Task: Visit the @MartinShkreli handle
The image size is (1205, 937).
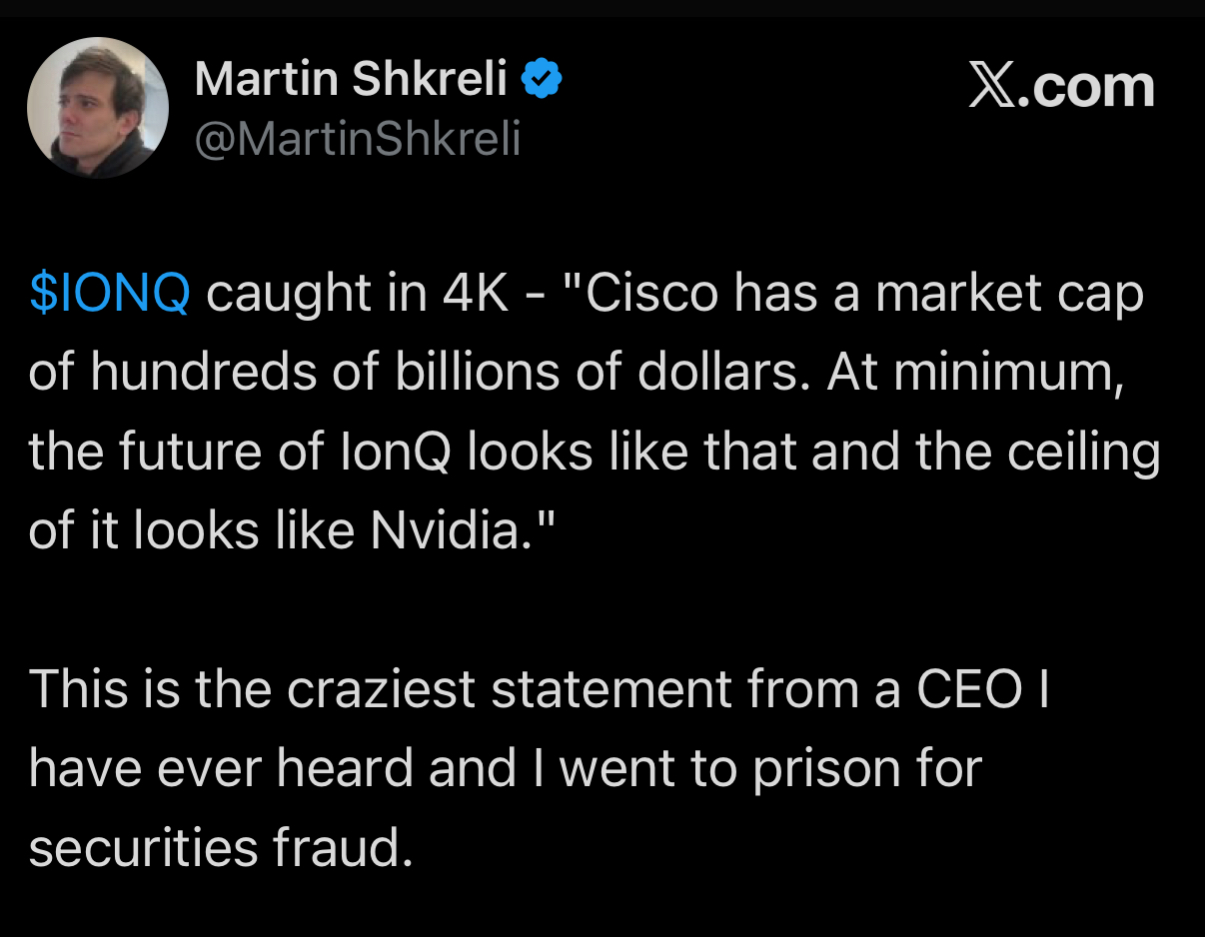Action: pyautogui.click(x=358, y=139)
